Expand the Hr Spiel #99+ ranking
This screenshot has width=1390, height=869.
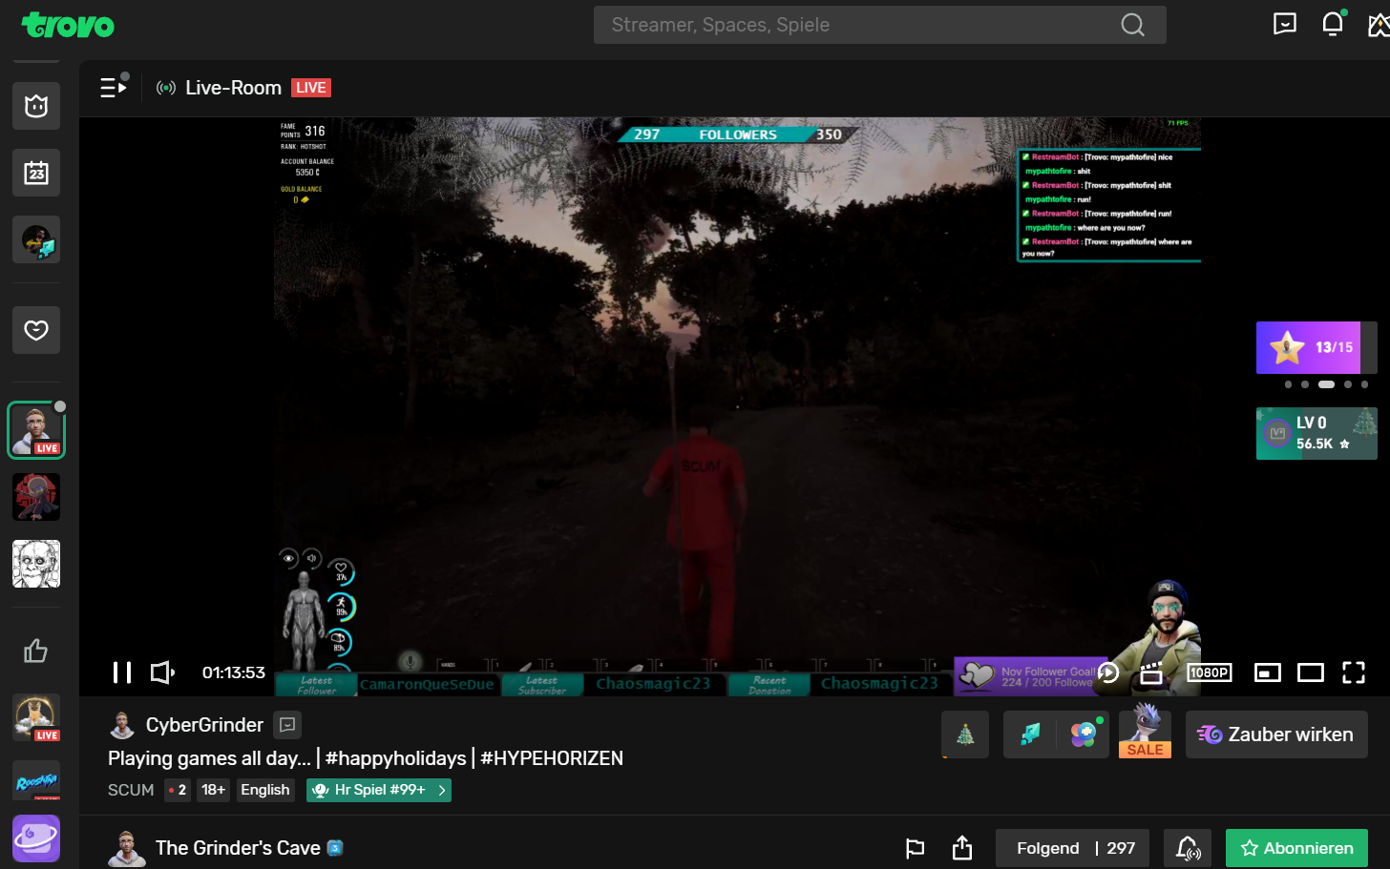point(379,790)
